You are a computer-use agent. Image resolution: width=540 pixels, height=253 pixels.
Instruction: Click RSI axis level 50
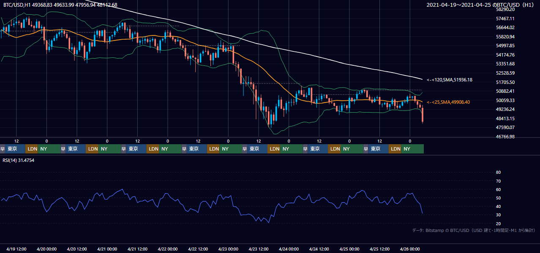[498, 198]
